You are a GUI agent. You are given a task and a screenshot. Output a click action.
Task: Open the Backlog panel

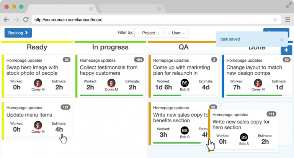pos(18,33)
